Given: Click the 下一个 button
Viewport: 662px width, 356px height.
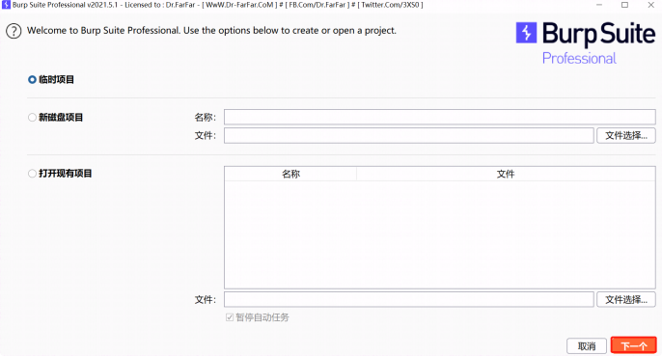Looking at the screenshot, I should click(x=634, y=345).
